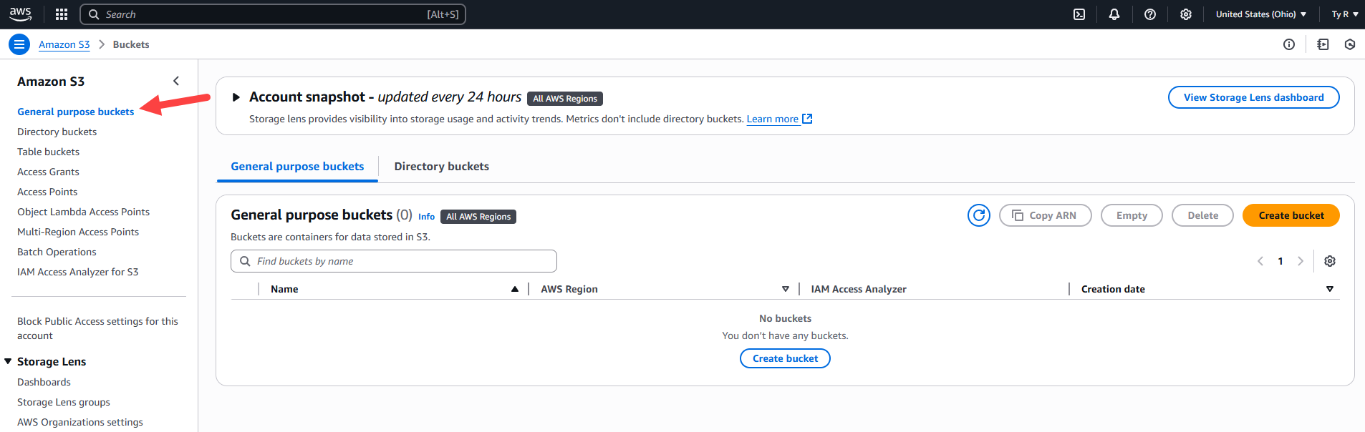Open Storage Lens Dashboards
The image size is (1365, 432).
click(x=44, y=382)
